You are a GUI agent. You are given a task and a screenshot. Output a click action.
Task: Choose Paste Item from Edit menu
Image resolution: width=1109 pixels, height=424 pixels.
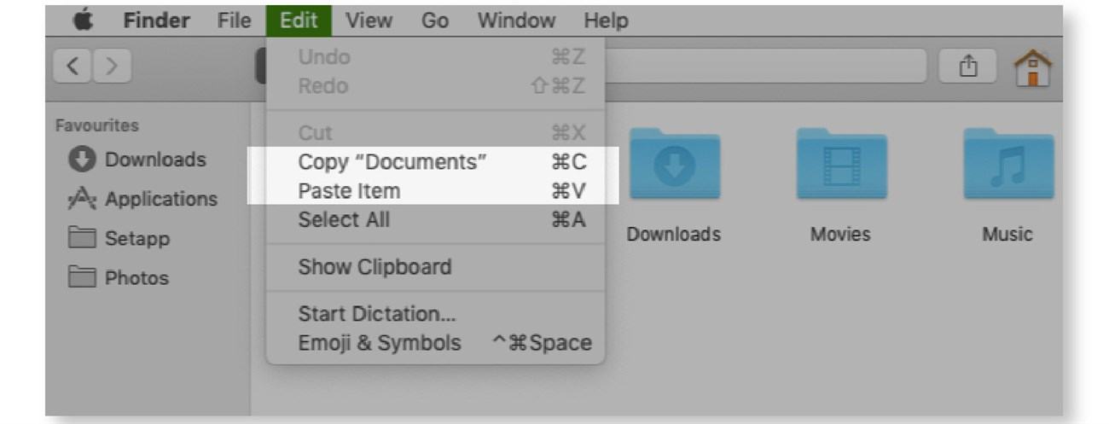click(x=435, y=190)
